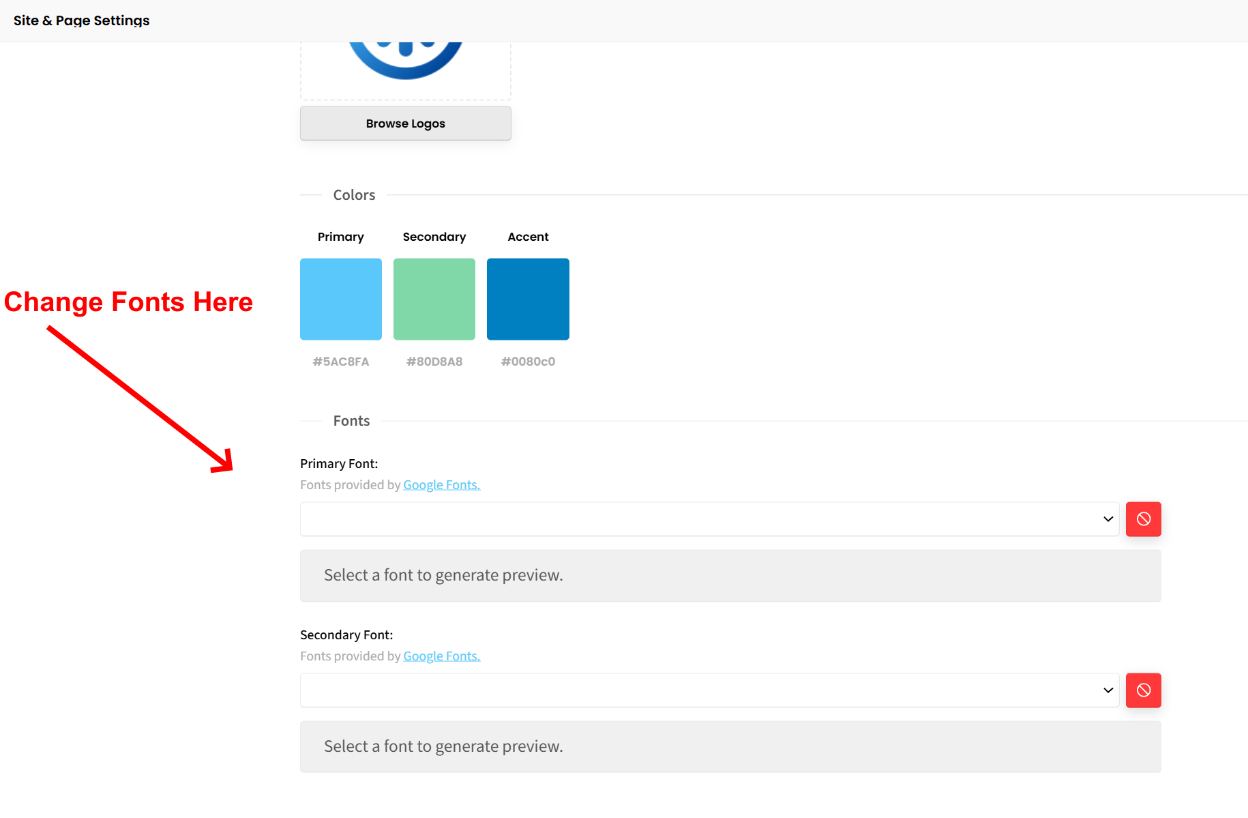Choose the Accent dark blue color swatch

pyautogui.click(x=528, y=299)
